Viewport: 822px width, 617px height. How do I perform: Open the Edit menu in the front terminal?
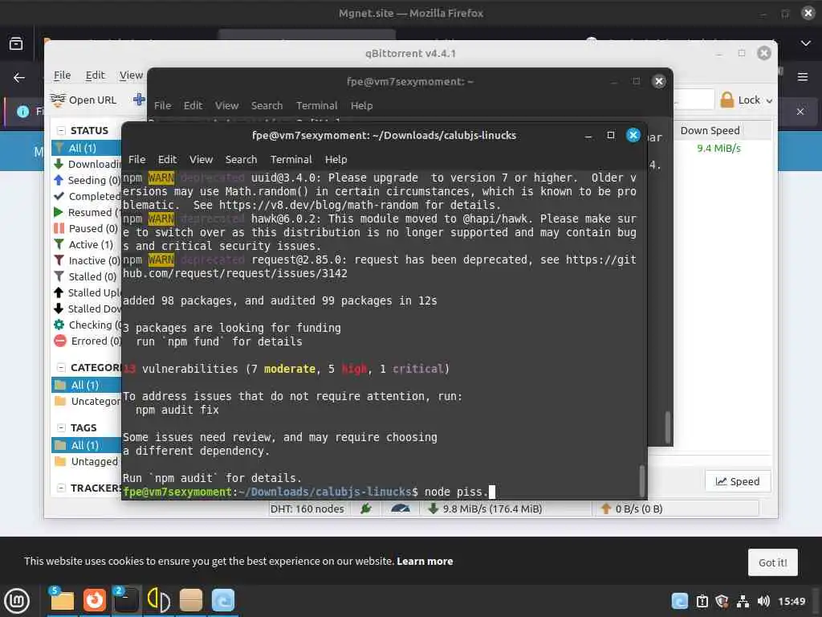coord(167,160)
